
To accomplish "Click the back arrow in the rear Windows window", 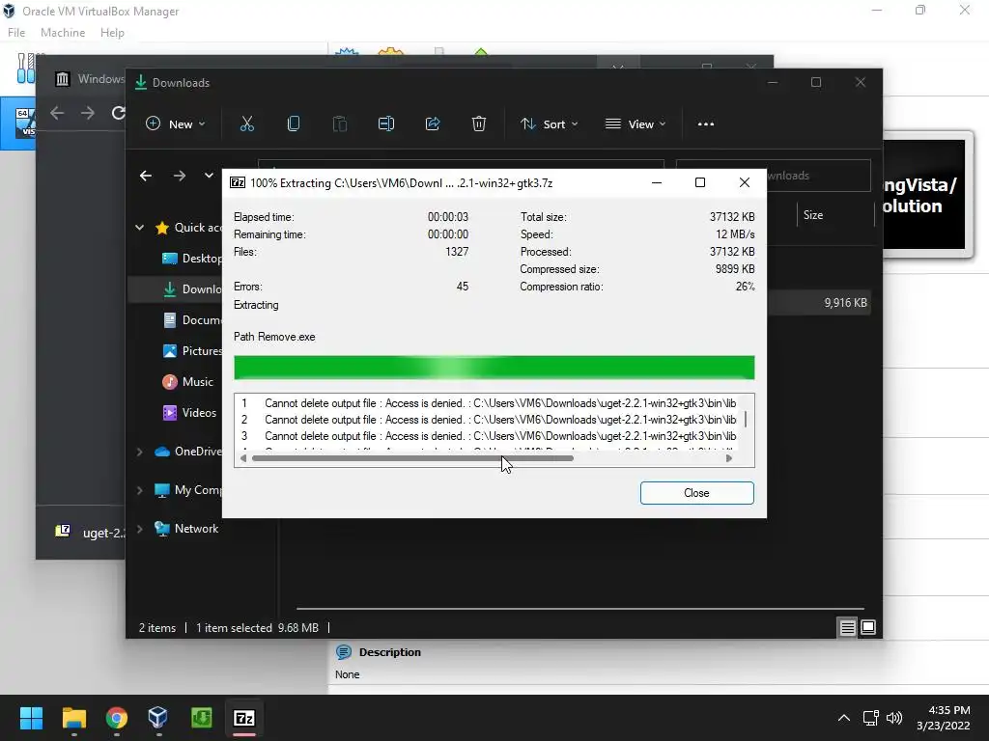I will 57,114.
